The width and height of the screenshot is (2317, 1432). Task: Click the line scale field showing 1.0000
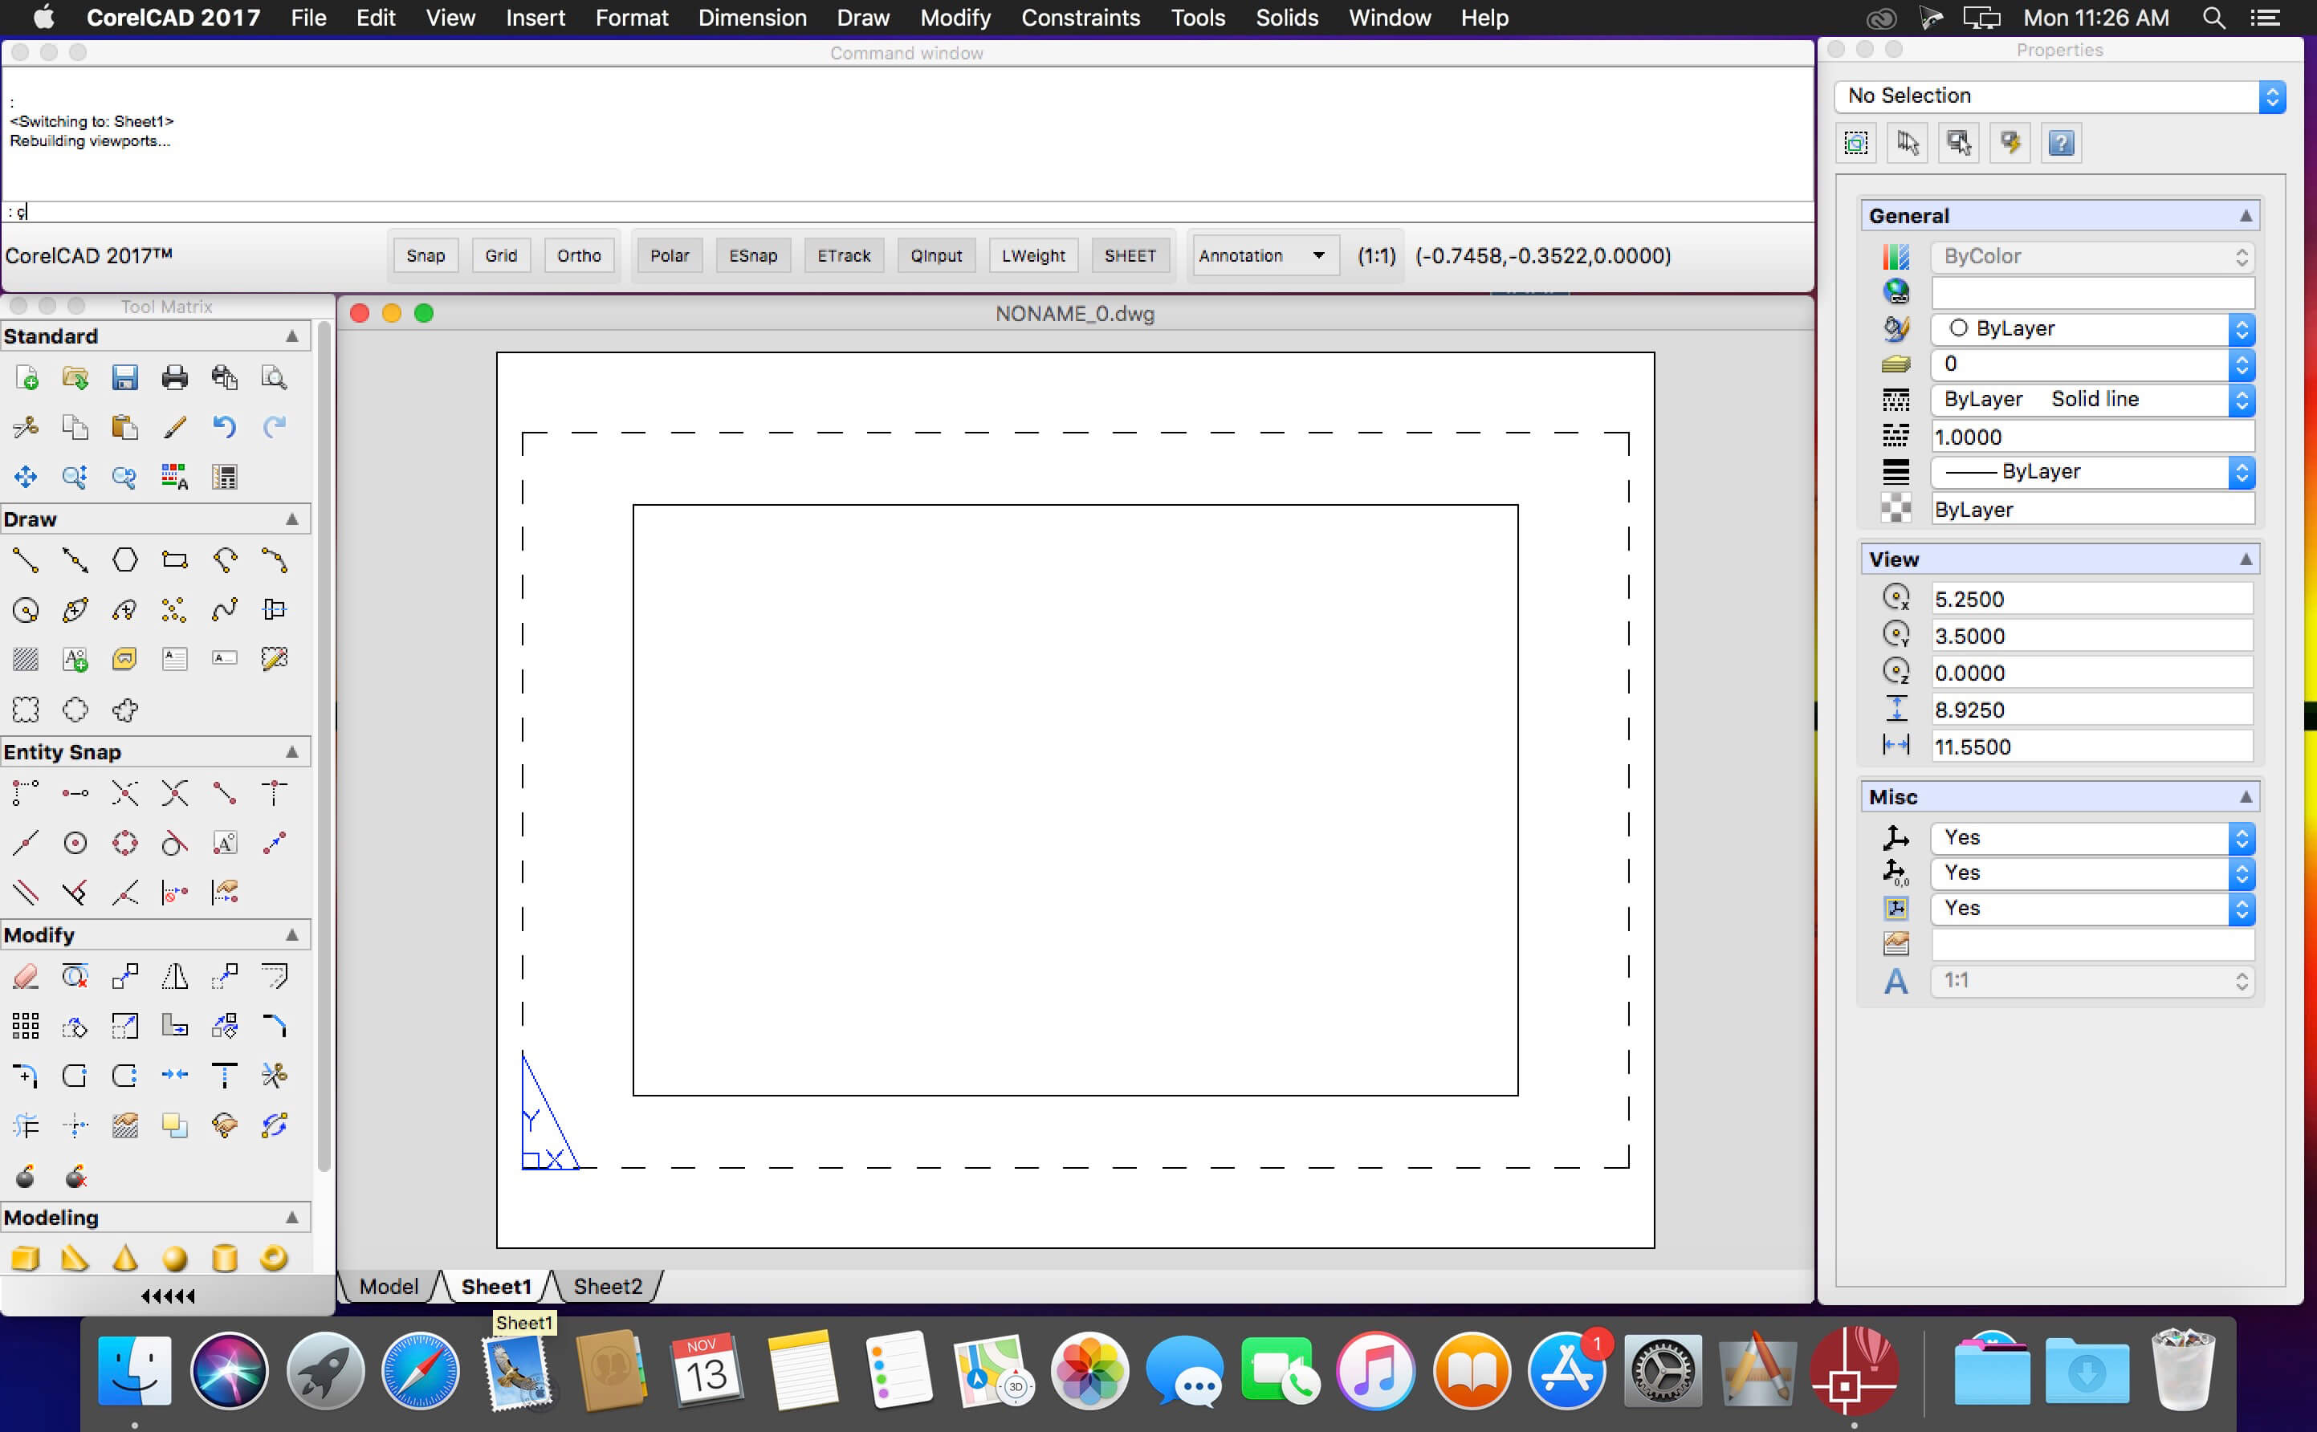(2092, 437)
